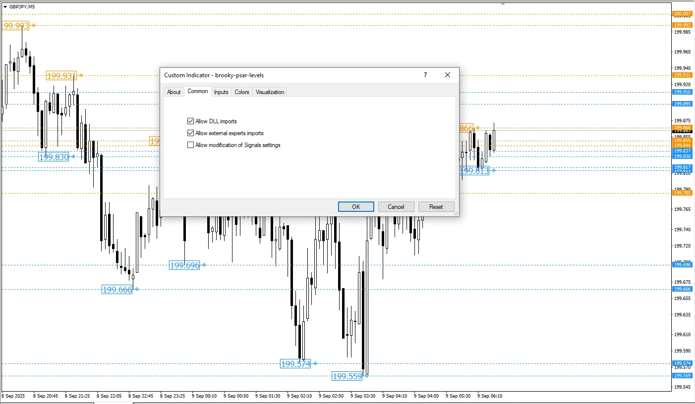This screenshot has height=404, width=695.
Task: Click the 199.545 price scale value
Action: tap(683, 387)
